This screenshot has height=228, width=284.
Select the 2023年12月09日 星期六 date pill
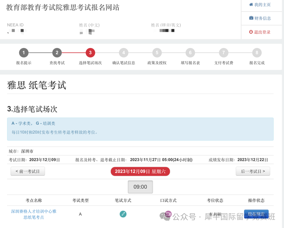(x=140, y=171)
